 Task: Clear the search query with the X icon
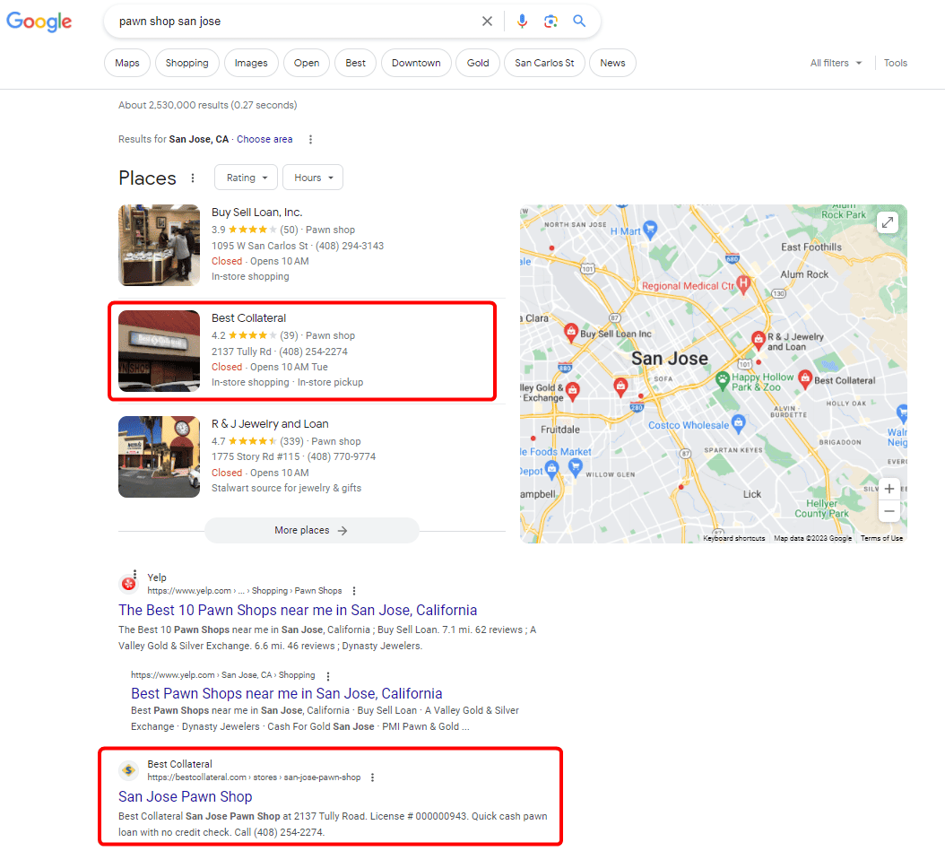pyautogui.click(x=487, y=21)
